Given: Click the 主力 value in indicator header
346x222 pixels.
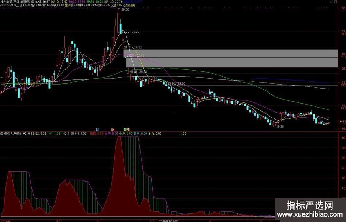Looking at the screenshot, I should 155,133.
